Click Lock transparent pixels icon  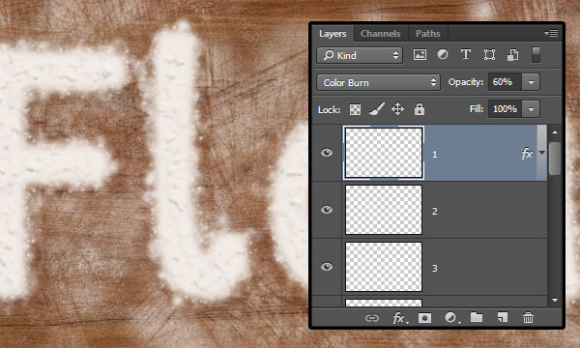coord(355,109)
